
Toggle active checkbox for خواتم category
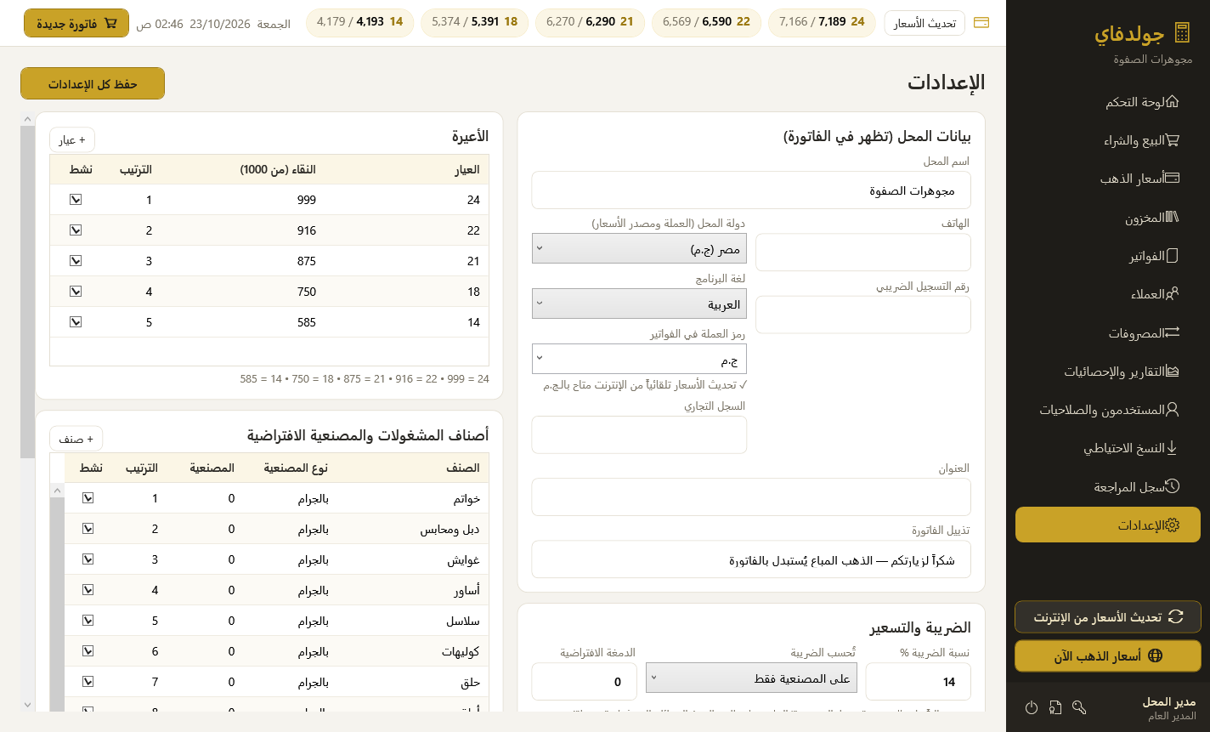[88, 498]
